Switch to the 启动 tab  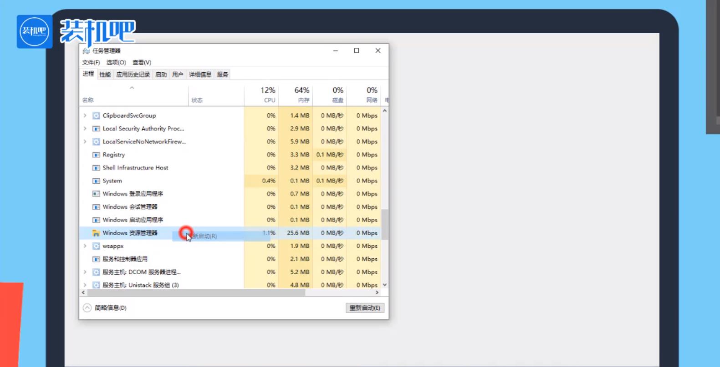(x=161, y=75)
